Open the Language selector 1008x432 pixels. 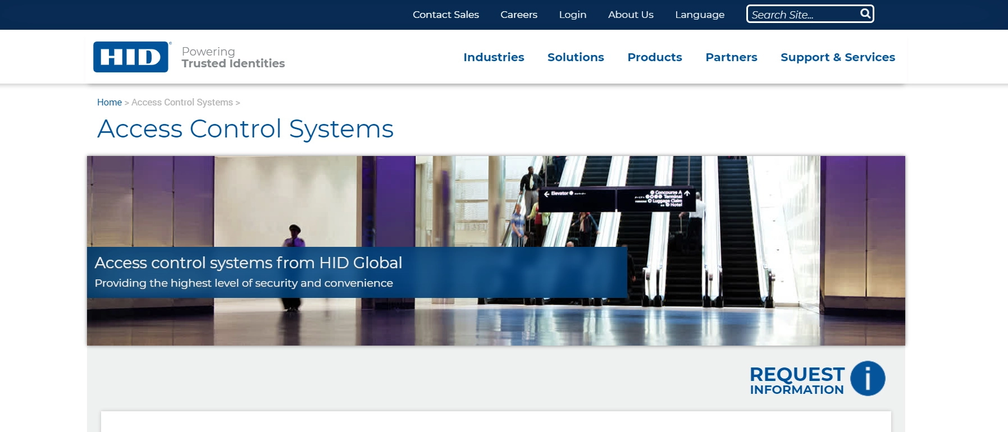(x=700, y=15)
